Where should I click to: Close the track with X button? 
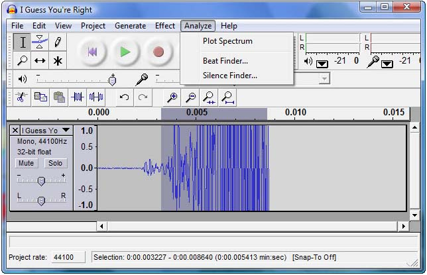[15, 131]
